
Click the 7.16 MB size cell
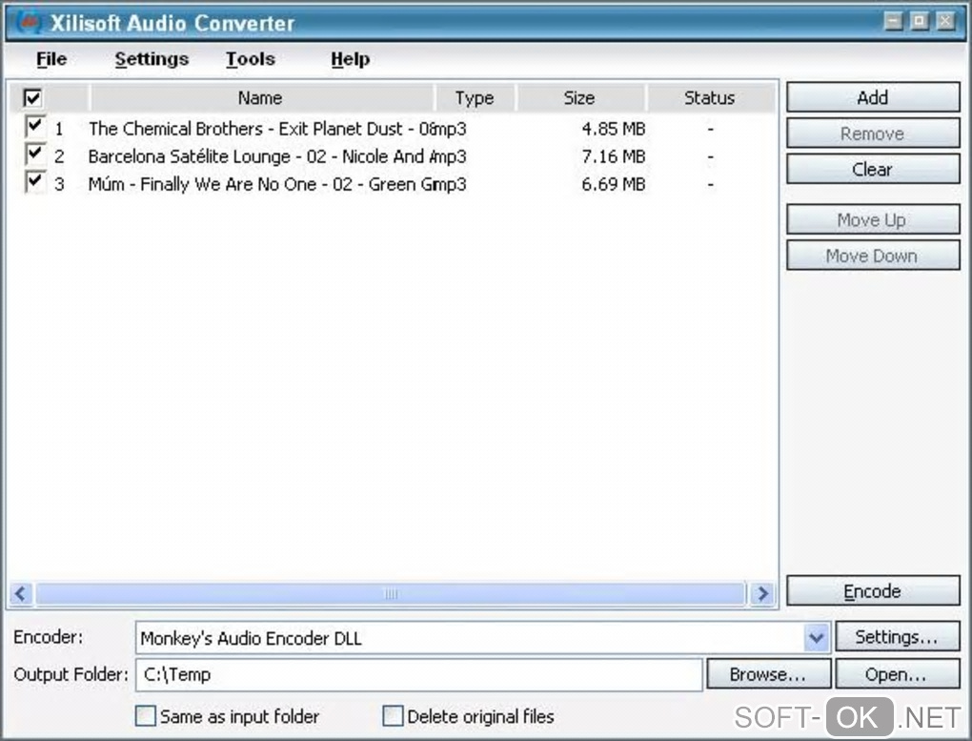(614, 156)
